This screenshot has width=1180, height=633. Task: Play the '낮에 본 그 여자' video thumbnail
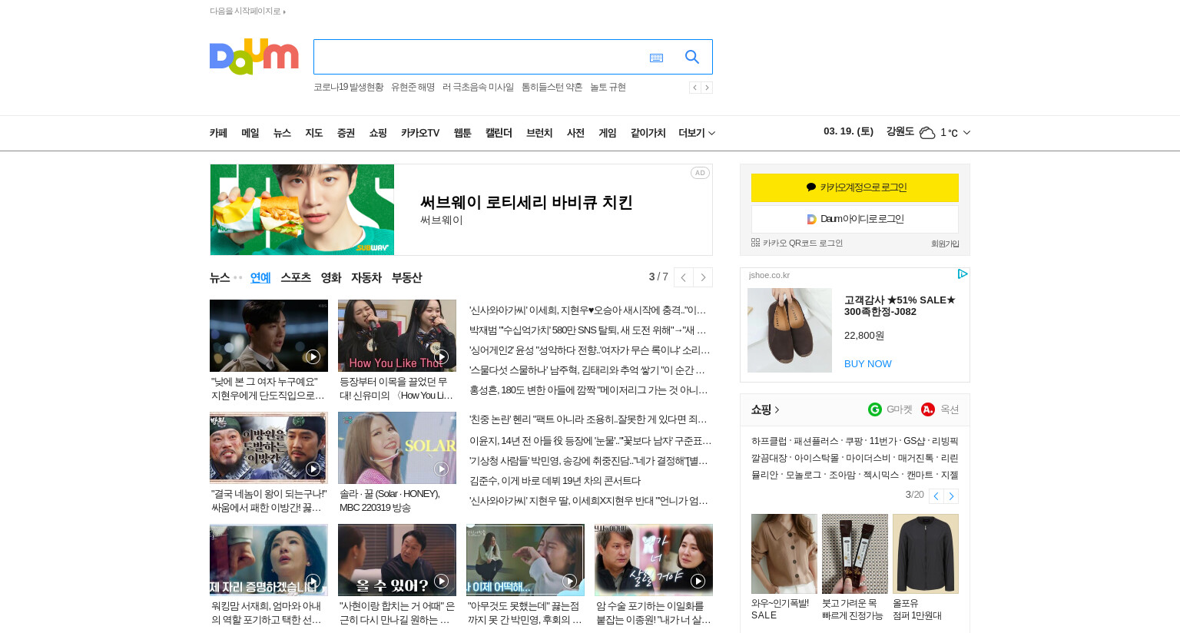point(269,336)
